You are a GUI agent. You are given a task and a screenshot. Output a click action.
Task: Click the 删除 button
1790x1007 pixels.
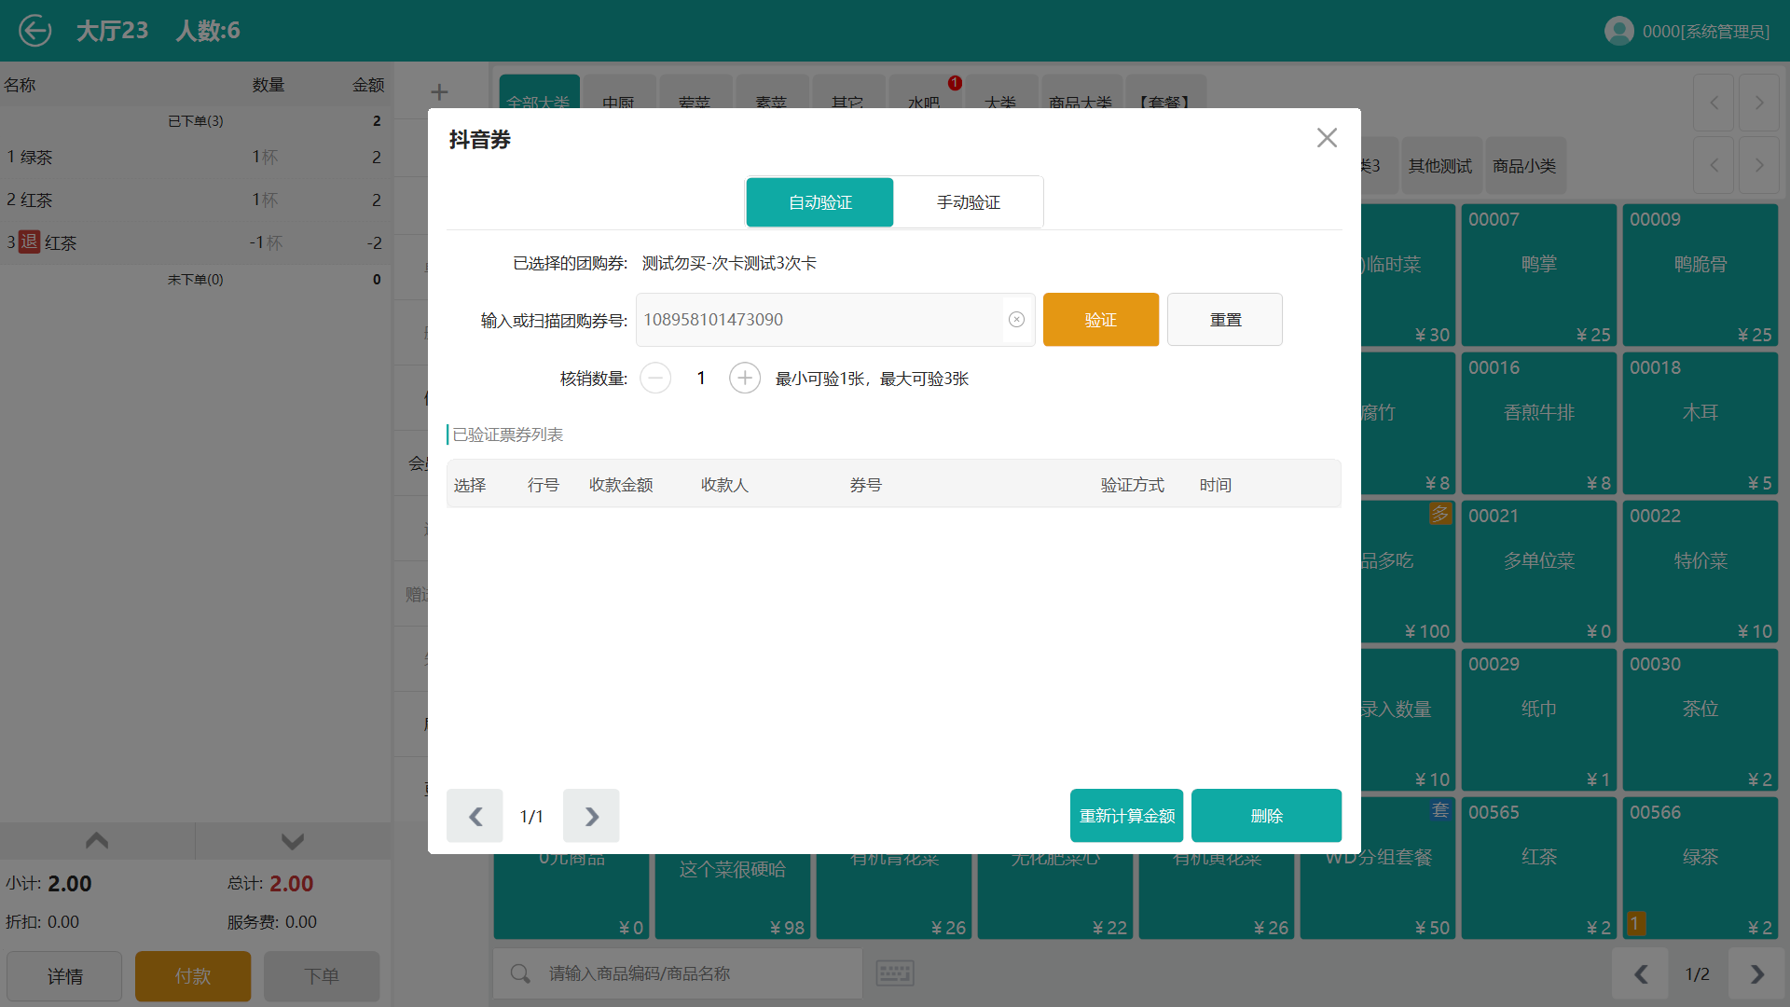[x=1267, y=816]
